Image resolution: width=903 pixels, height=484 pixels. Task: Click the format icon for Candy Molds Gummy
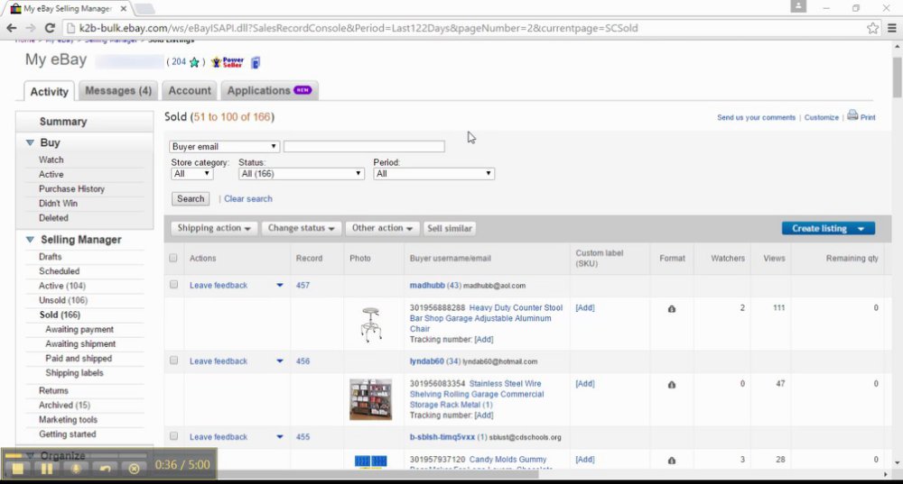point(672,461)
